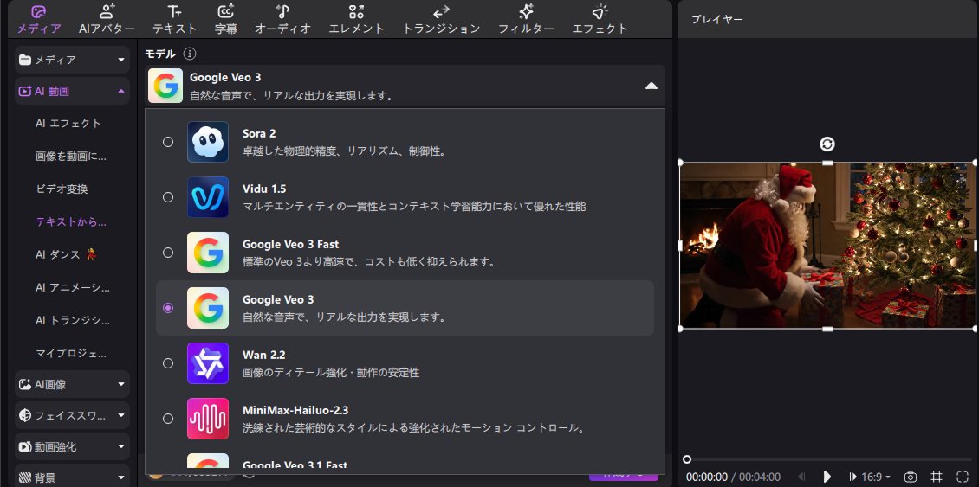979x487 pixels.
Task: Choose the Wan 2.2 radio button
Action: 168,363
